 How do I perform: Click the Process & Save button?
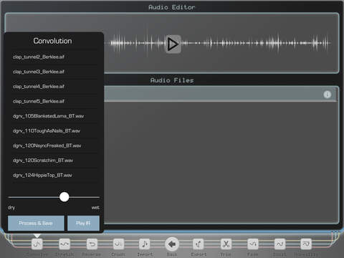pos(36,223)
